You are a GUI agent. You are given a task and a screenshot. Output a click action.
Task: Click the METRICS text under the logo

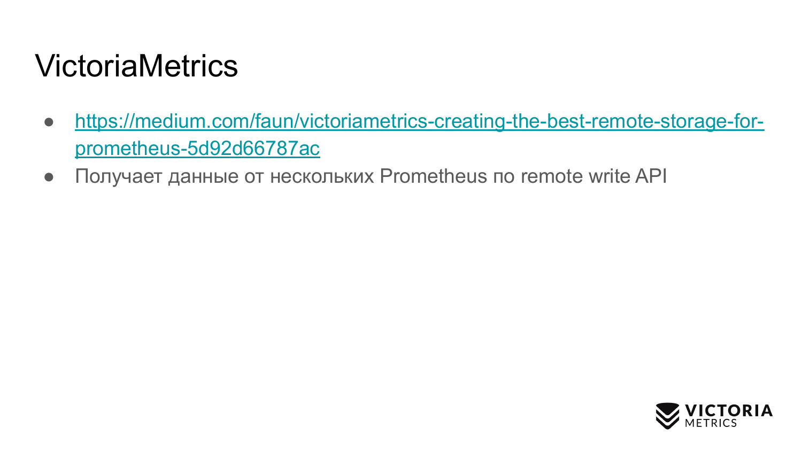point(711,423)
